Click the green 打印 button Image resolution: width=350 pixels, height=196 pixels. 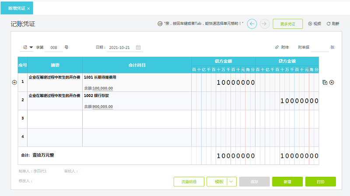click(x=320, y=182)
